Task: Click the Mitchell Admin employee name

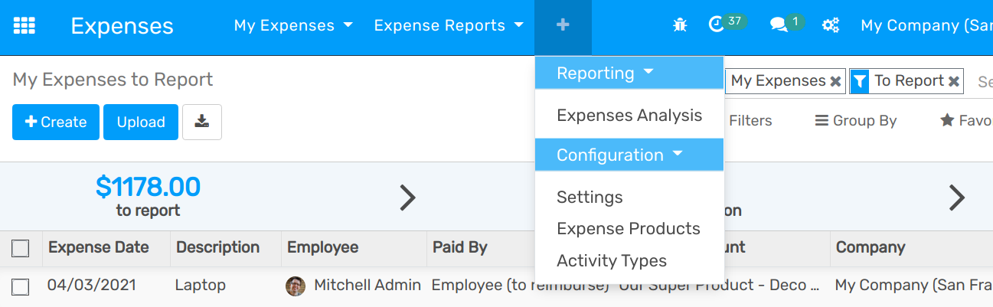Action: click(x=367, y=286)
